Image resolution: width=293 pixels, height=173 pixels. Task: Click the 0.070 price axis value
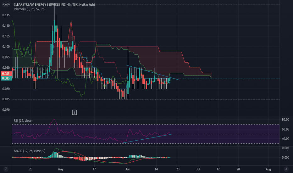6,110
